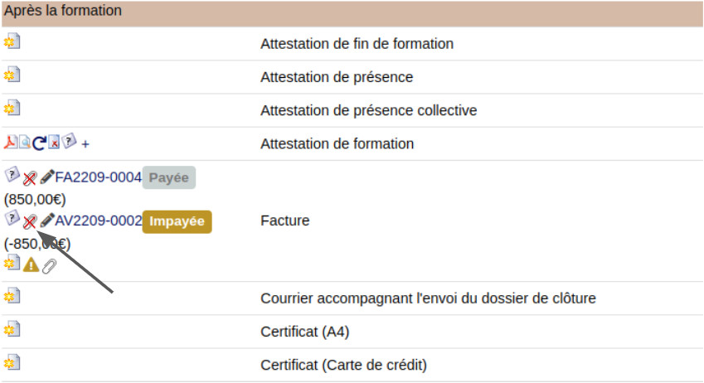Screen dimensions: 704x383
Task: Edit invoice FA2209-0004 with pencil icon
Action: (47, 177)
